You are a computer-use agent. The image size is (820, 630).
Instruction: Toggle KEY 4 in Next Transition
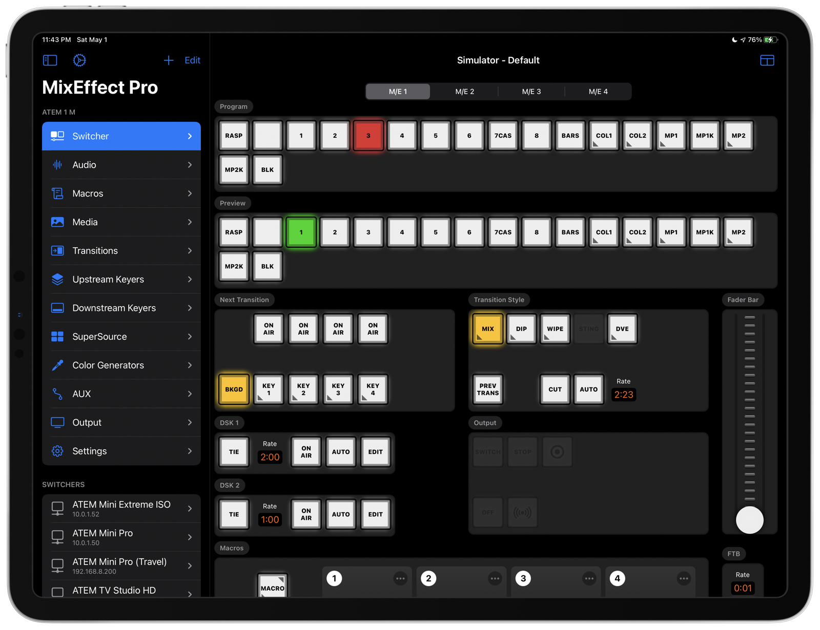click(x=373, y=389)
